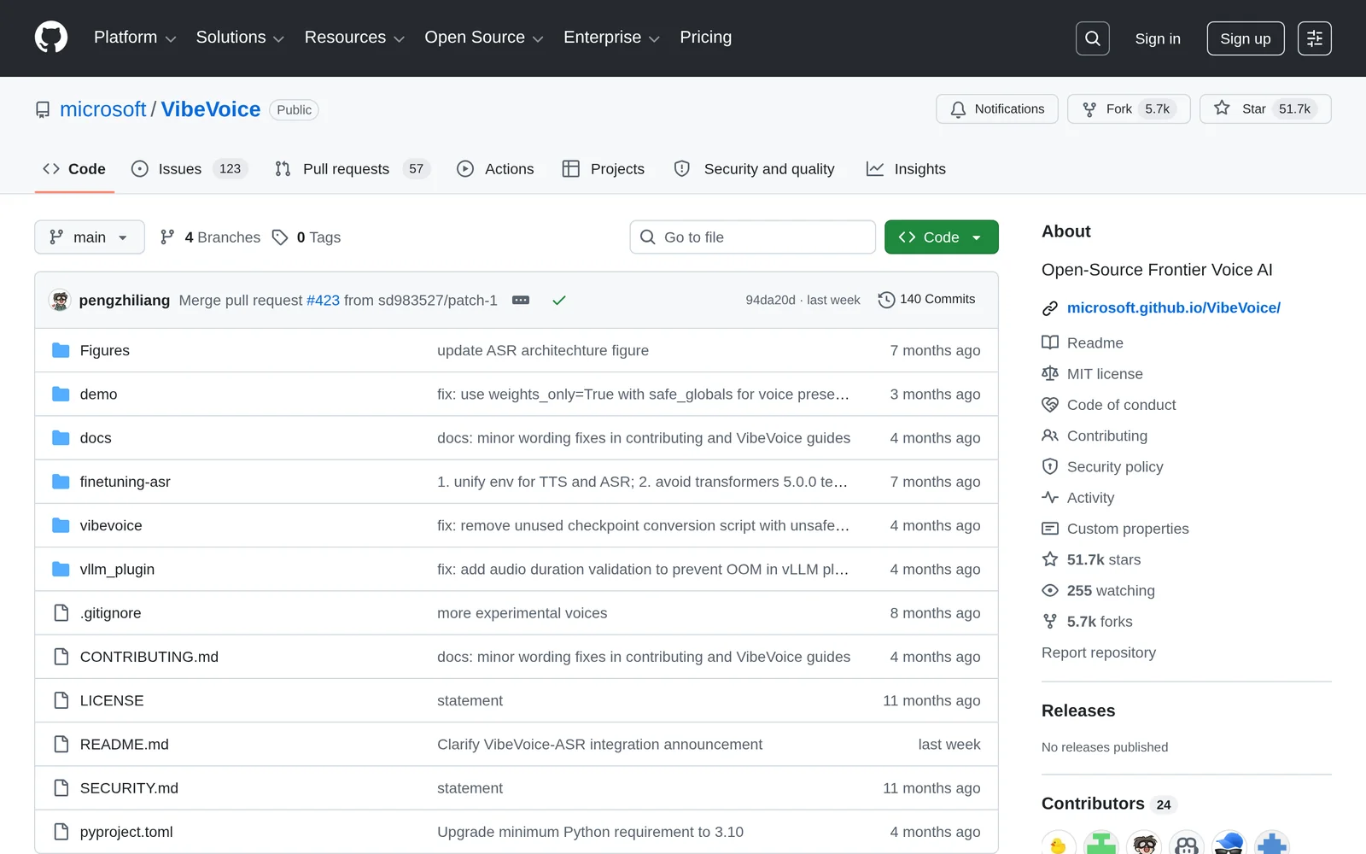Click the Figures folder icon
Screen dimensions: 1366x854
[x=61, y=350]
